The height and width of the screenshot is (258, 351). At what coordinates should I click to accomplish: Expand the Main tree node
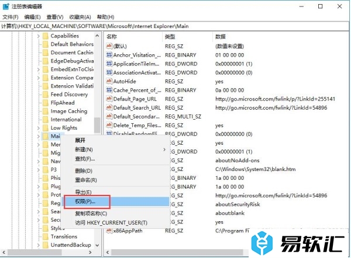[x=38, y=136]
